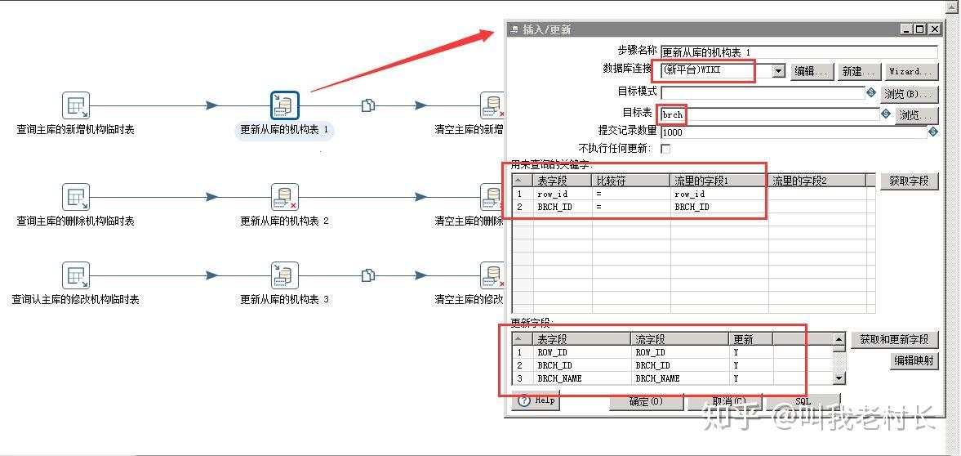Viewport: 961px width, 456px height.
Task: Open the Help button in dialog
Action: 536,400
